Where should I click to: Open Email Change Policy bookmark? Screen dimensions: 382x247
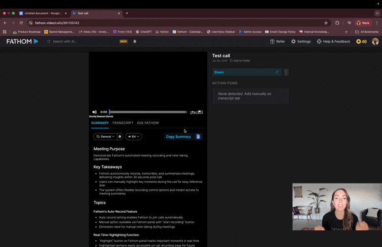[280, 32]
